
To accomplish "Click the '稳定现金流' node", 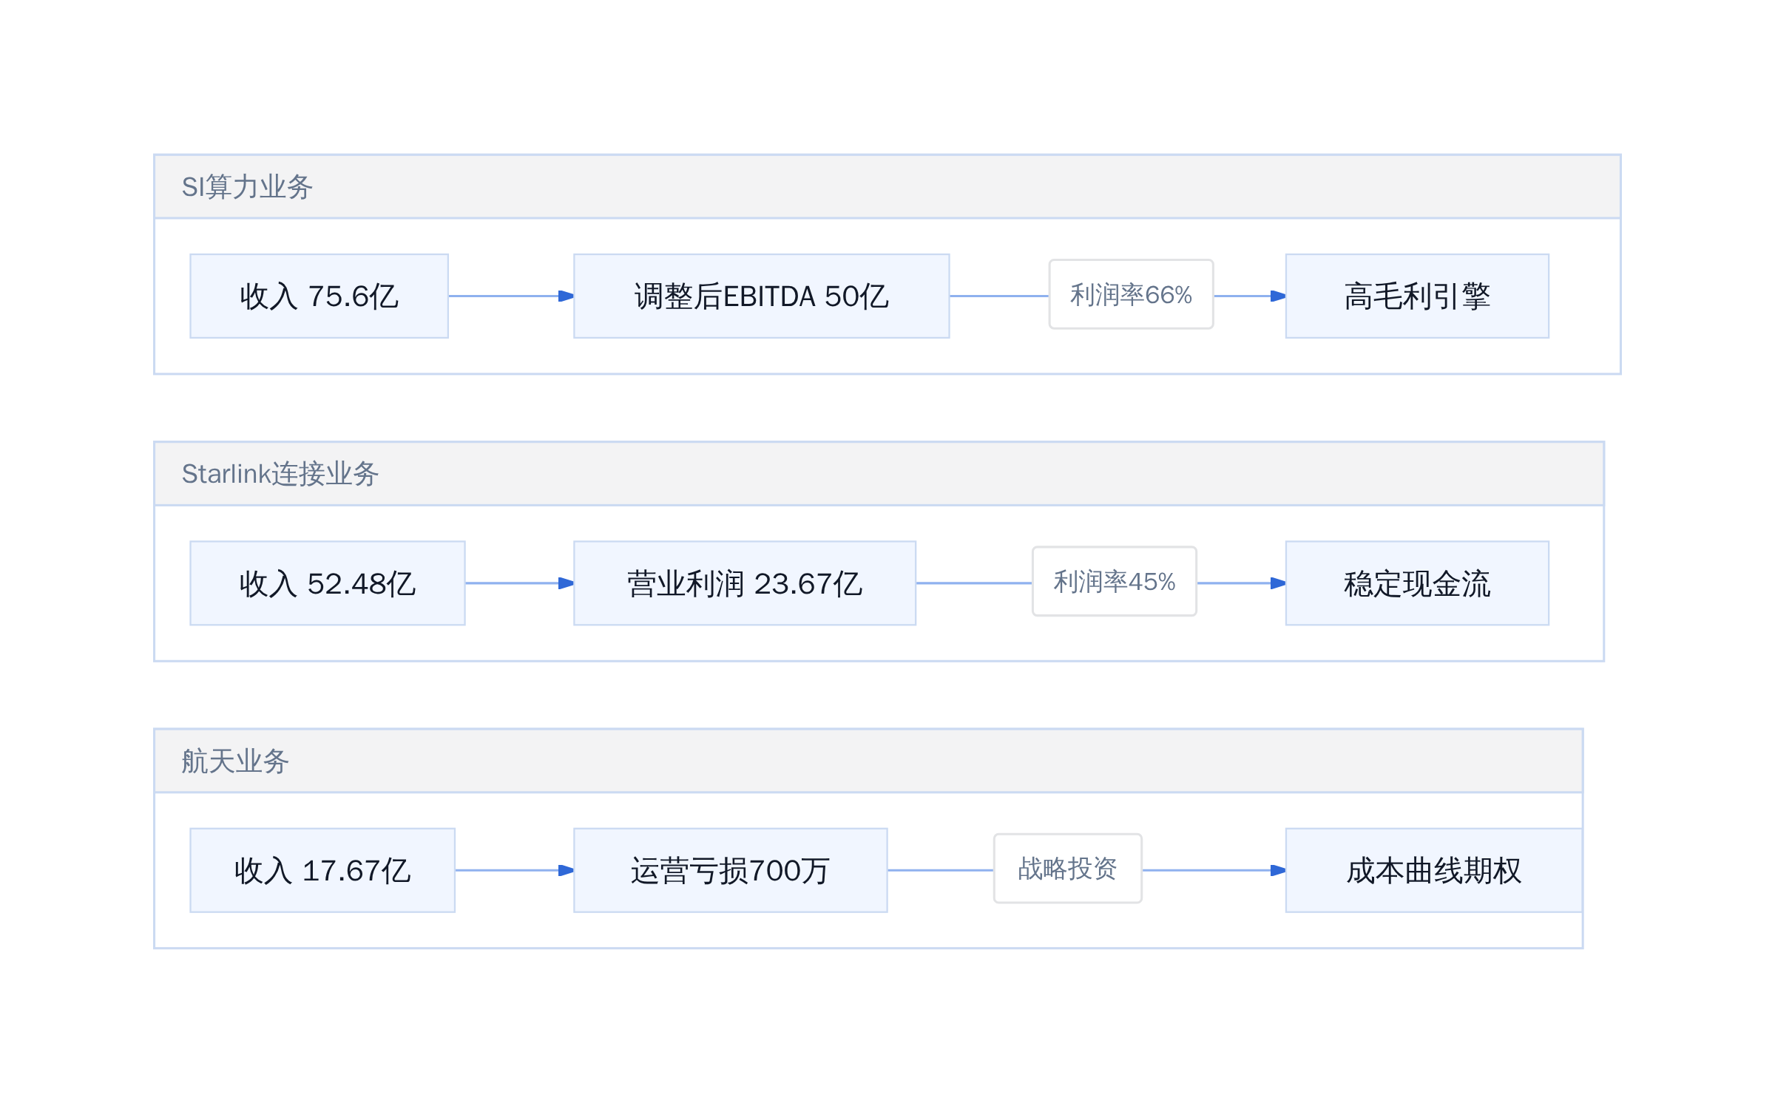I will (1417, 583).
